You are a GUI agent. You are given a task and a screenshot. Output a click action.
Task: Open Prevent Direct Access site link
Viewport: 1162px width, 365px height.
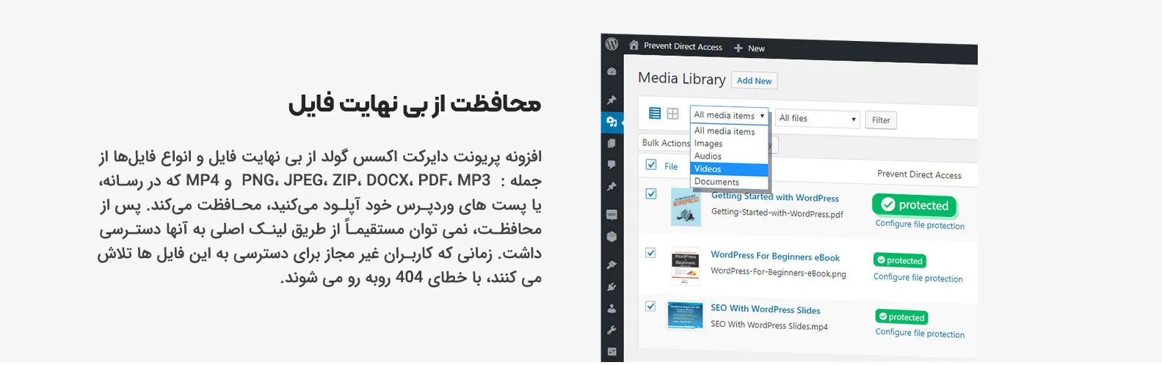[x=683, y=46]
